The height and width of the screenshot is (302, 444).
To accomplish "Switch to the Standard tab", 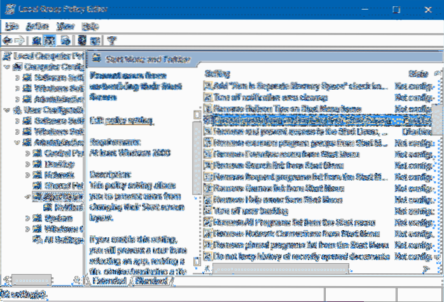I will coord(150,280).
